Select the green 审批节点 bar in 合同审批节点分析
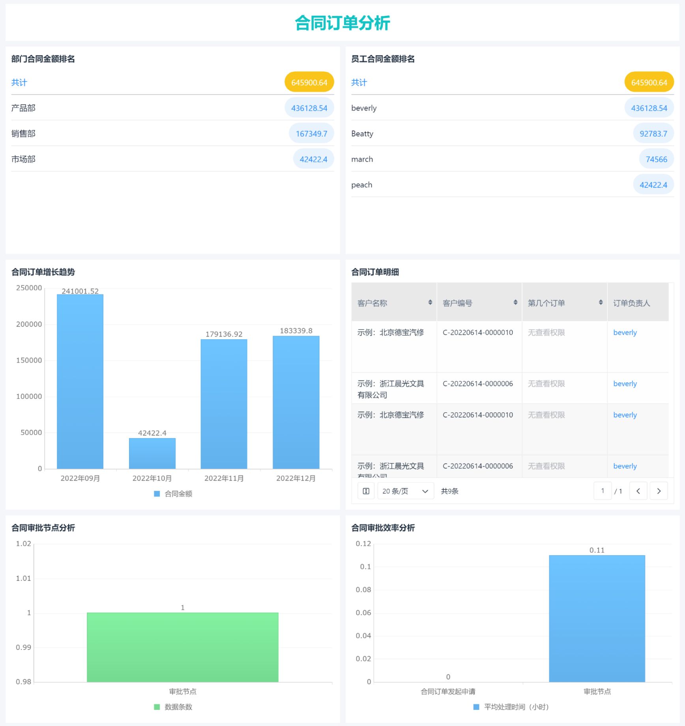 point(183,647)
